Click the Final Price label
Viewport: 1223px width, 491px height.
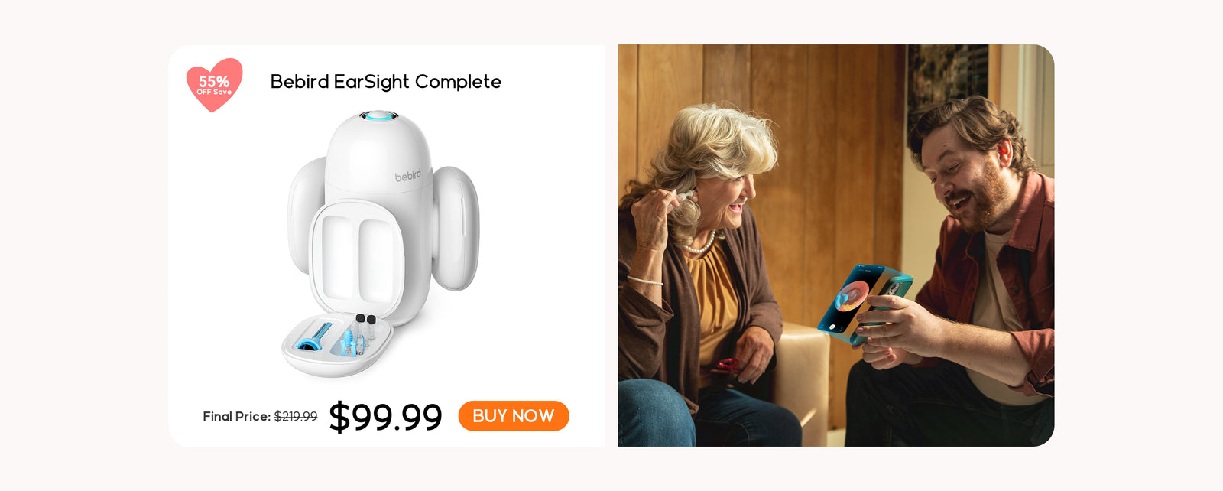coord(236,416)
